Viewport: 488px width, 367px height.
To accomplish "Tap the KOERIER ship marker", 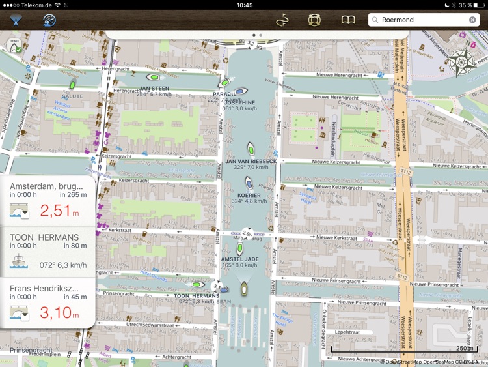I will 249,184.
